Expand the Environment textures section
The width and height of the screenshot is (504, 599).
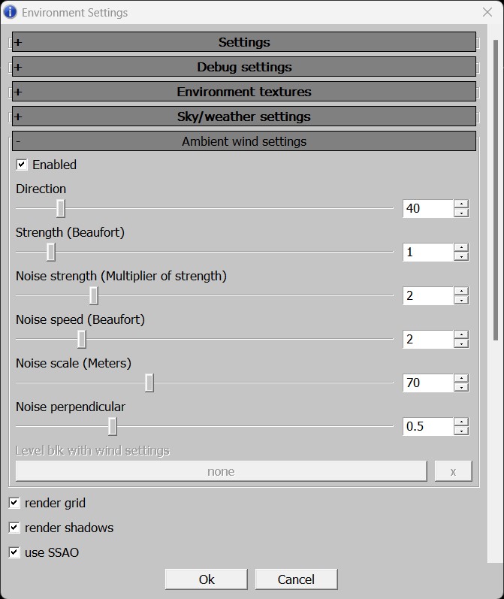(244, 92)
